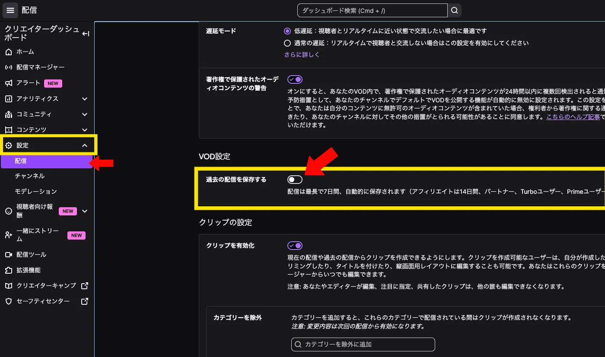605x357 pixels.
Task: Click the search magnifier button
Action: pos(454,10)
